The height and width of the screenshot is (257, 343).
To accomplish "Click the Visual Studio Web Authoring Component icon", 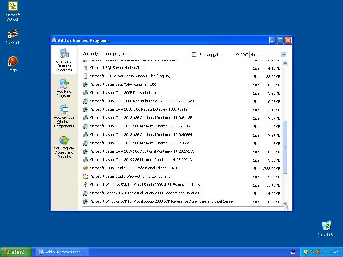I will click(x=85, y=176).
